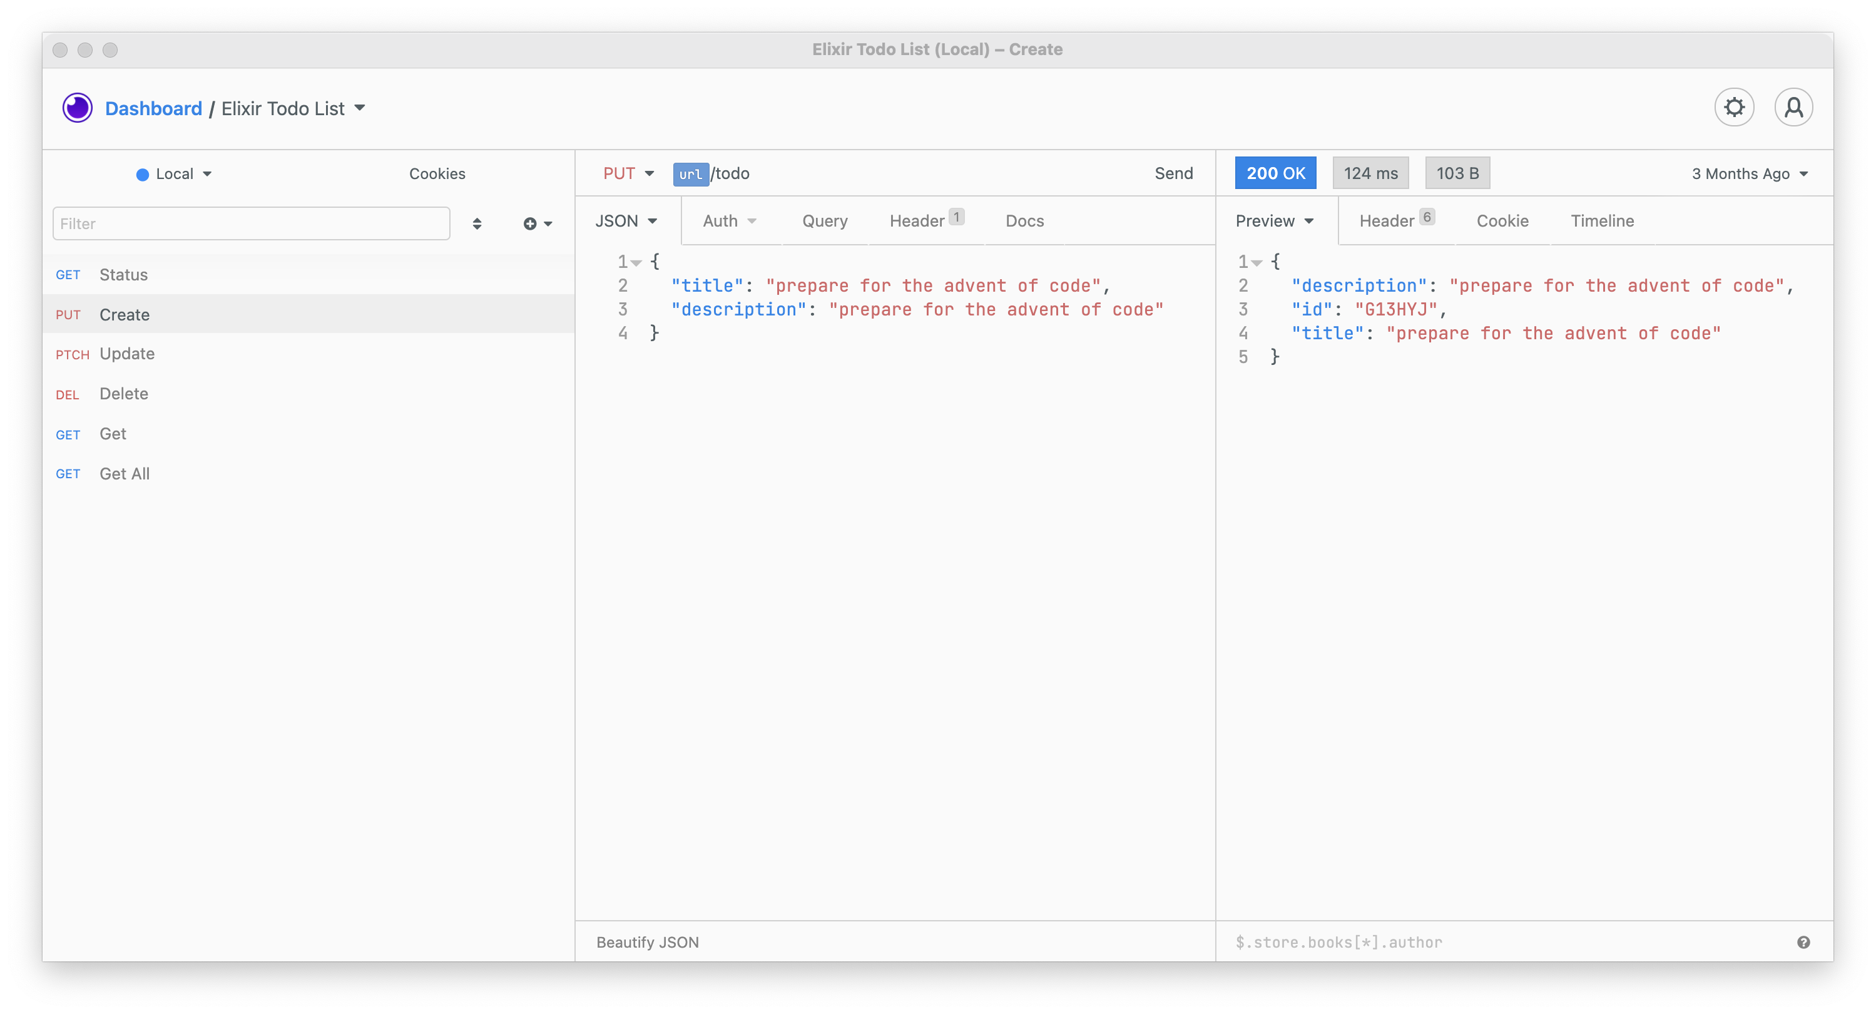
Task: Collapse request JSON fold arrow on line 1
Action: pyautogui.click(x=636, y=262)
